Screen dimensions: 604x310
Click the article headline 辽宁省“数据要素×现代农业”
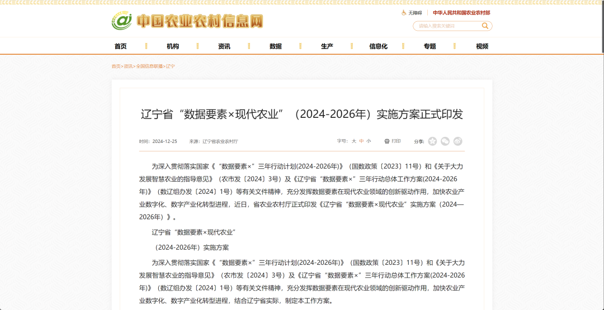pos(302,115)
